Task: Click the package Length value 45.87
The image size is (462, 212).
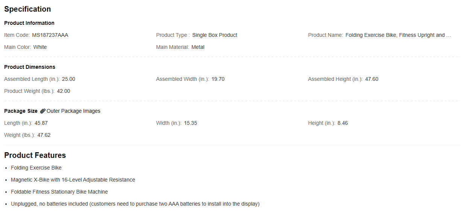Action: (x=41, y=123)
